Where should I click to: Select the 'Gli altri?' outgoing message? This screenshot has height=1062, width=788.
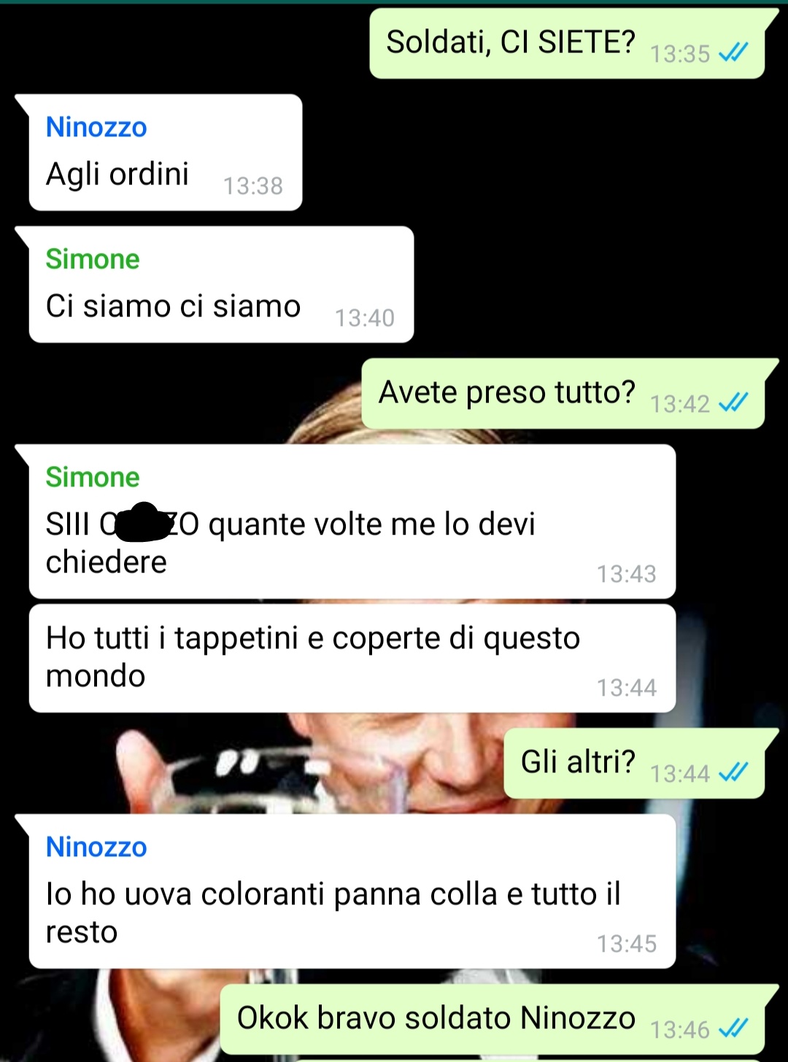pos(634,763)
